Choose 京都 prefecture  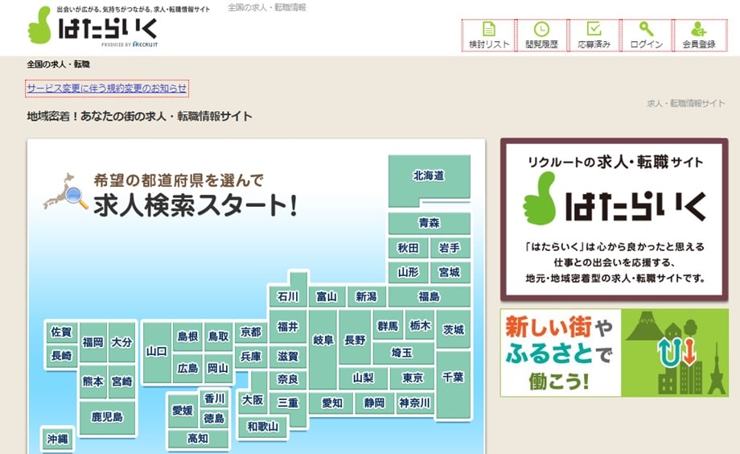pos(251,332)
